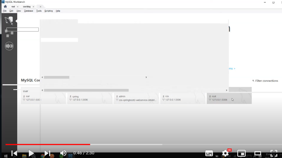This screenshot has width=282, height=158.
Task: Enable miniplayer mode
Action: pos(241,153)
